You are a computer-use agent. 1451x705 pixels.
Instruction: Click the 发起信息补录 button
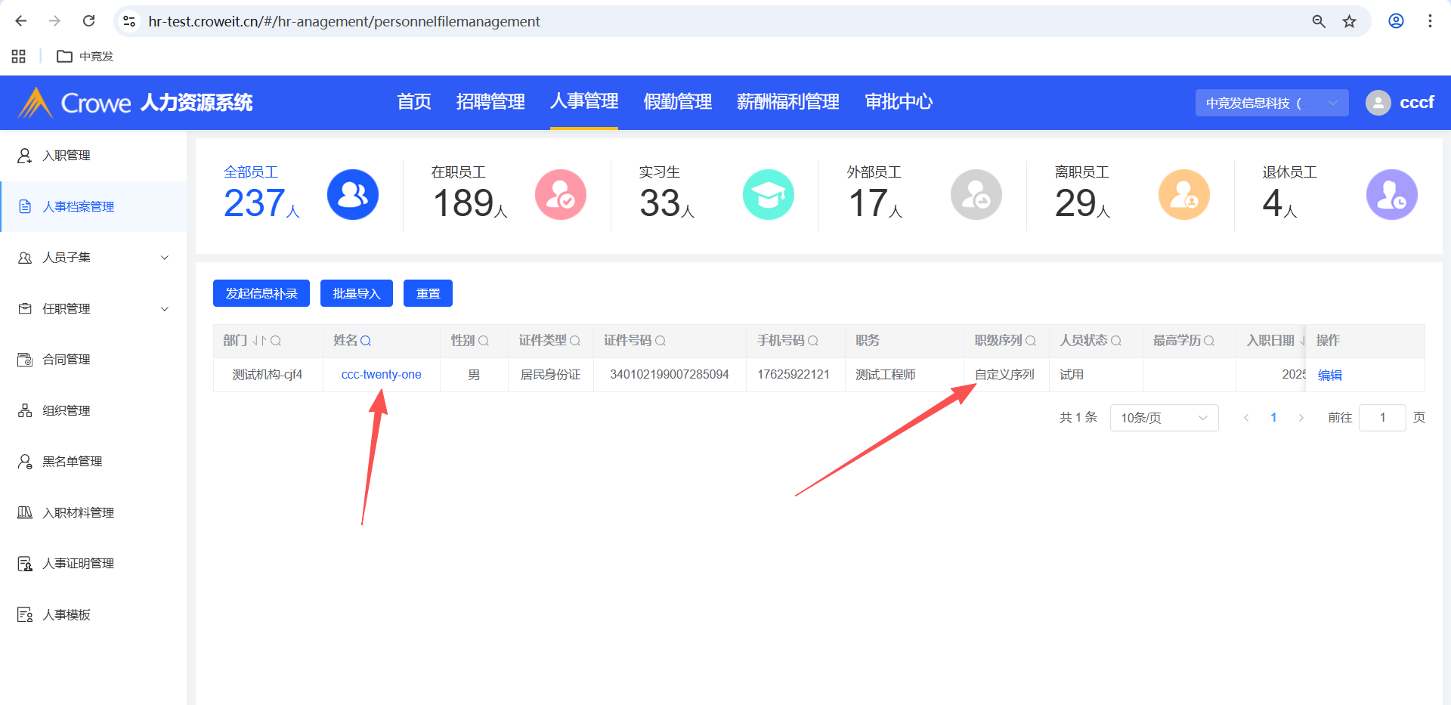pyautogui.click(x=261, y=293)
